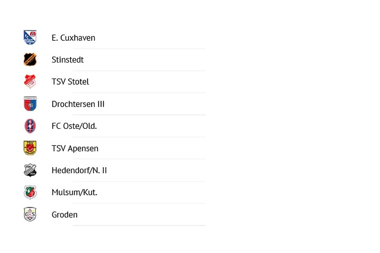Select the Stinstedt team name
The width and height of the screenshot is (380, 253).
pyautogui.click(x=68, y=60)
